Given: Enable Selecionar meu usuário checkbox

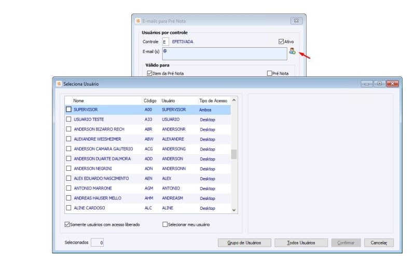Looking at the screenshot, I should click(165, 224).
